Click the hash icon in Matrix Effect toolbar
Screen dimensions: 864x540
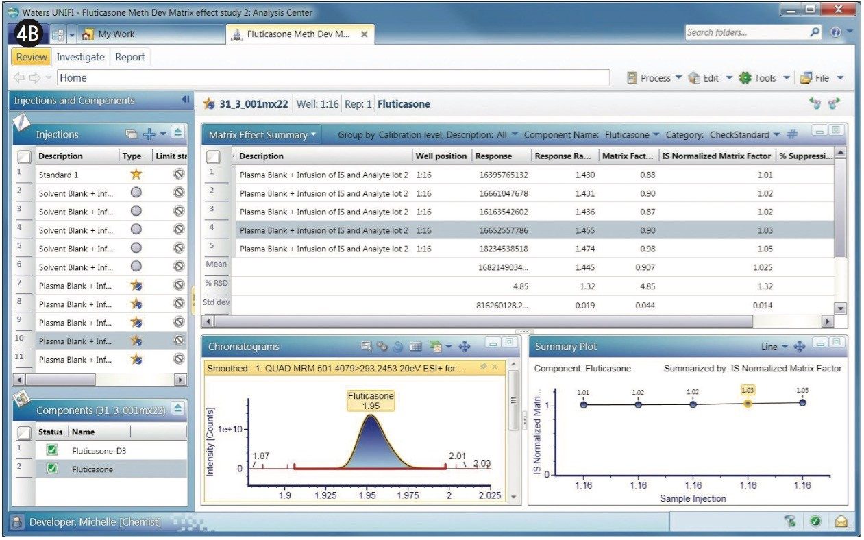[x=792, y=134]
